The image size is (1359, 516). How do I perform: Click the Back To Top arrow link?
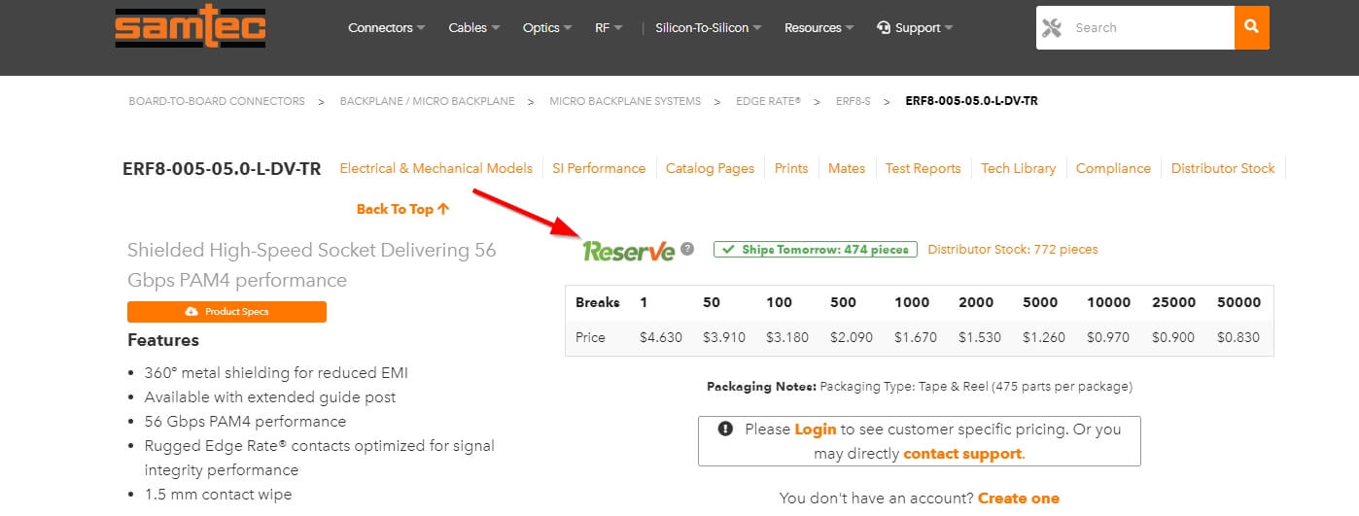pos(402,209)
